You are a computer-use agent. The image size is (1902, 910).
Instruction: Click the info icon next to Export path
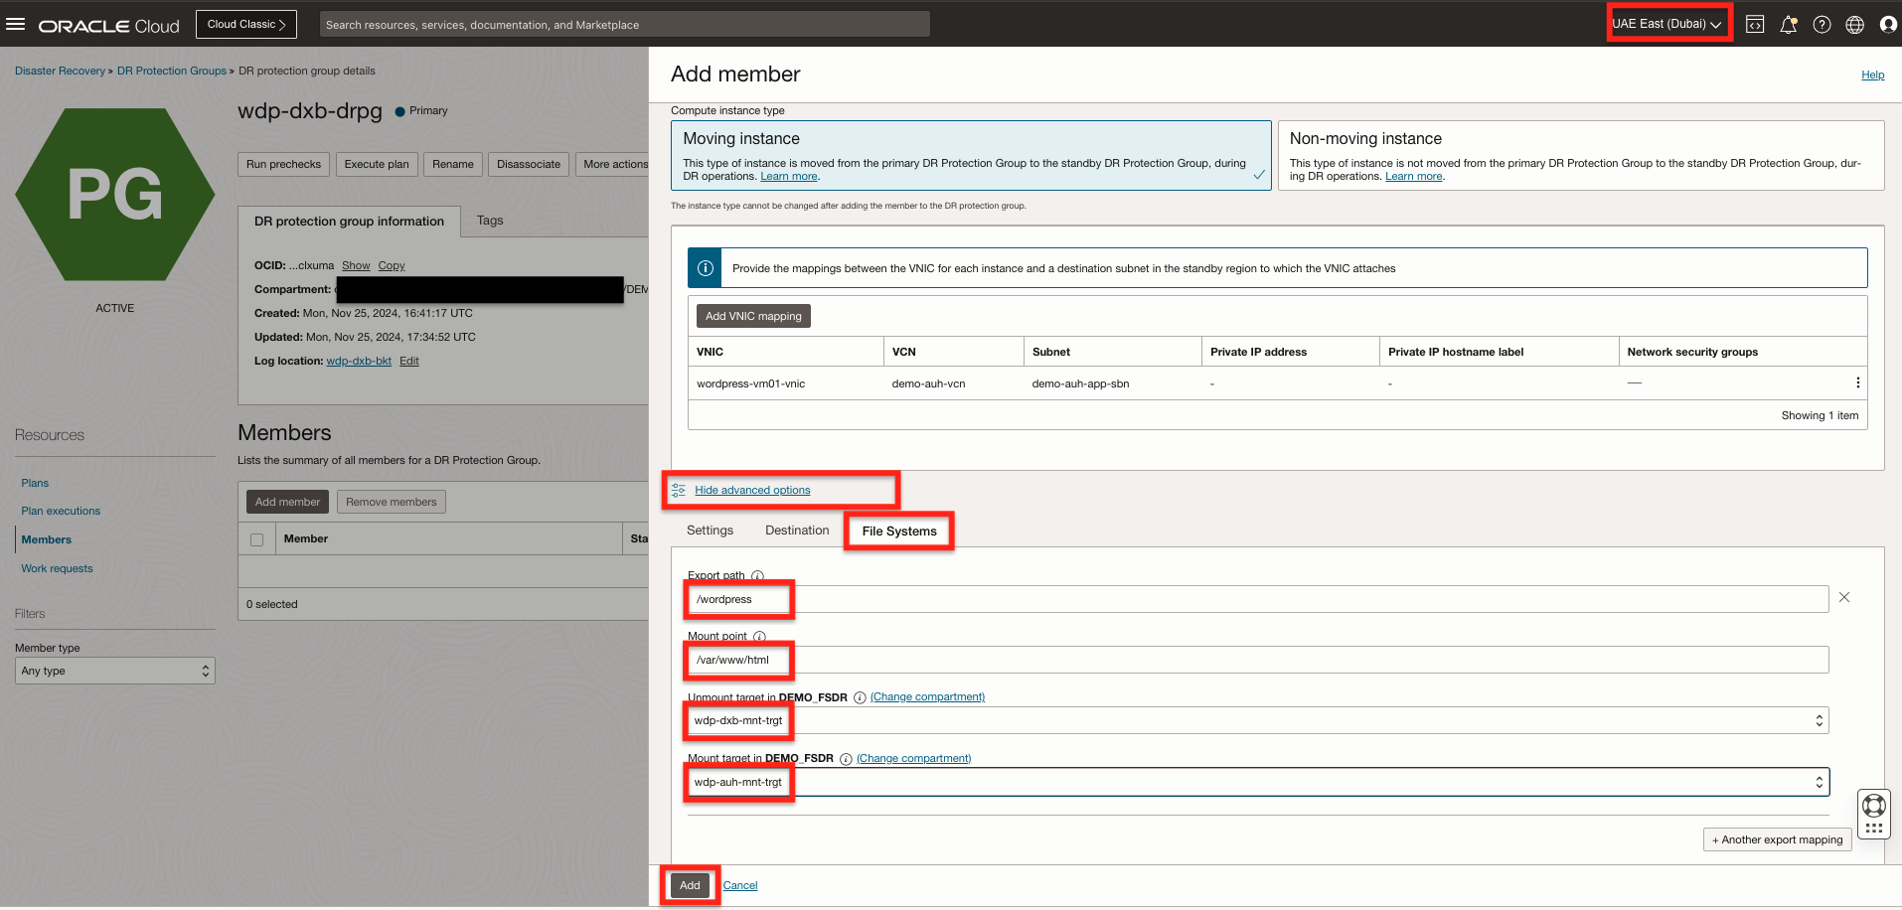click(757, 575)
